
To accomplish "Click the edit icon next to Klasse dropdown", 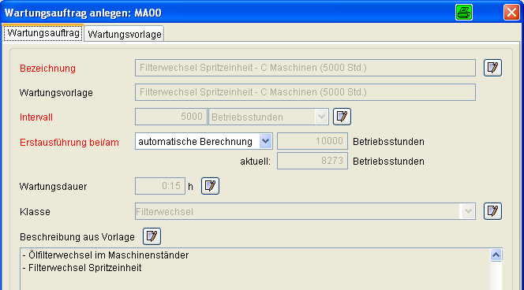I will [x=492, y=211].
